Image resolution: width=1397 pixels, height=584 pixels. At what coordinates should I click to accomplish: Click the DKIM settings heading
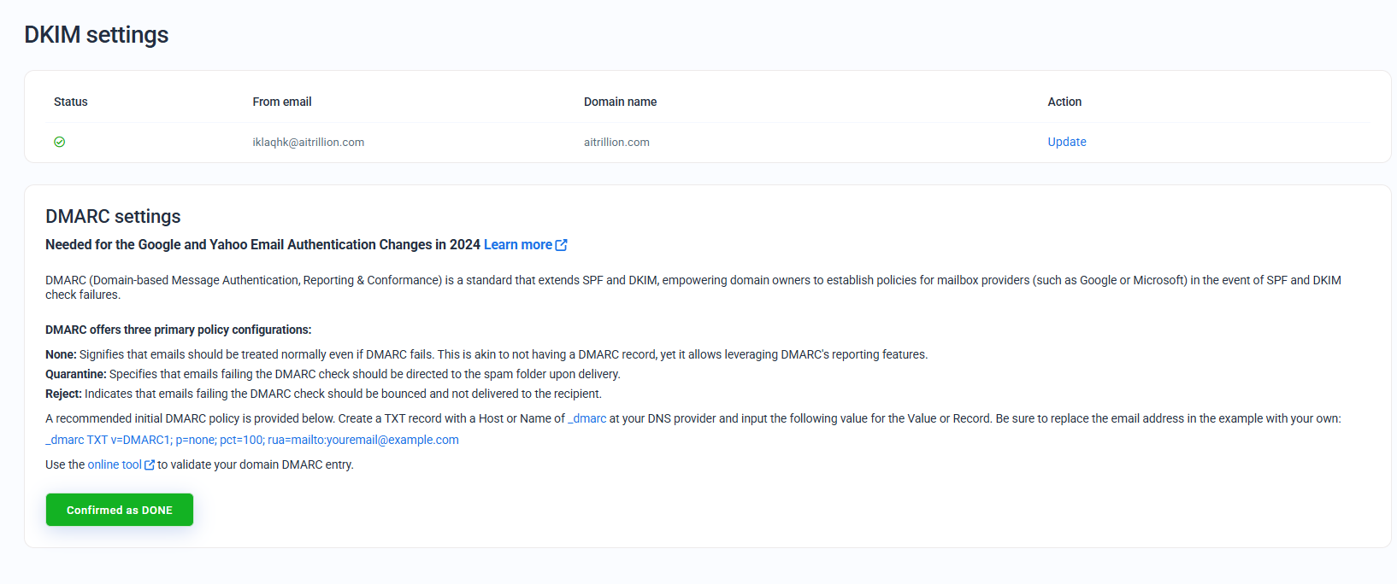tap(97, 35)
